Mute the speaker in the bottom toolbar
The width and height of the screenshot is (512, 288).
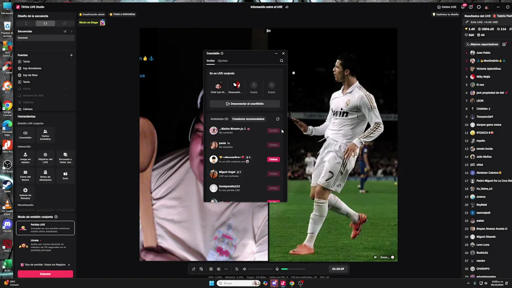[244, 269]
